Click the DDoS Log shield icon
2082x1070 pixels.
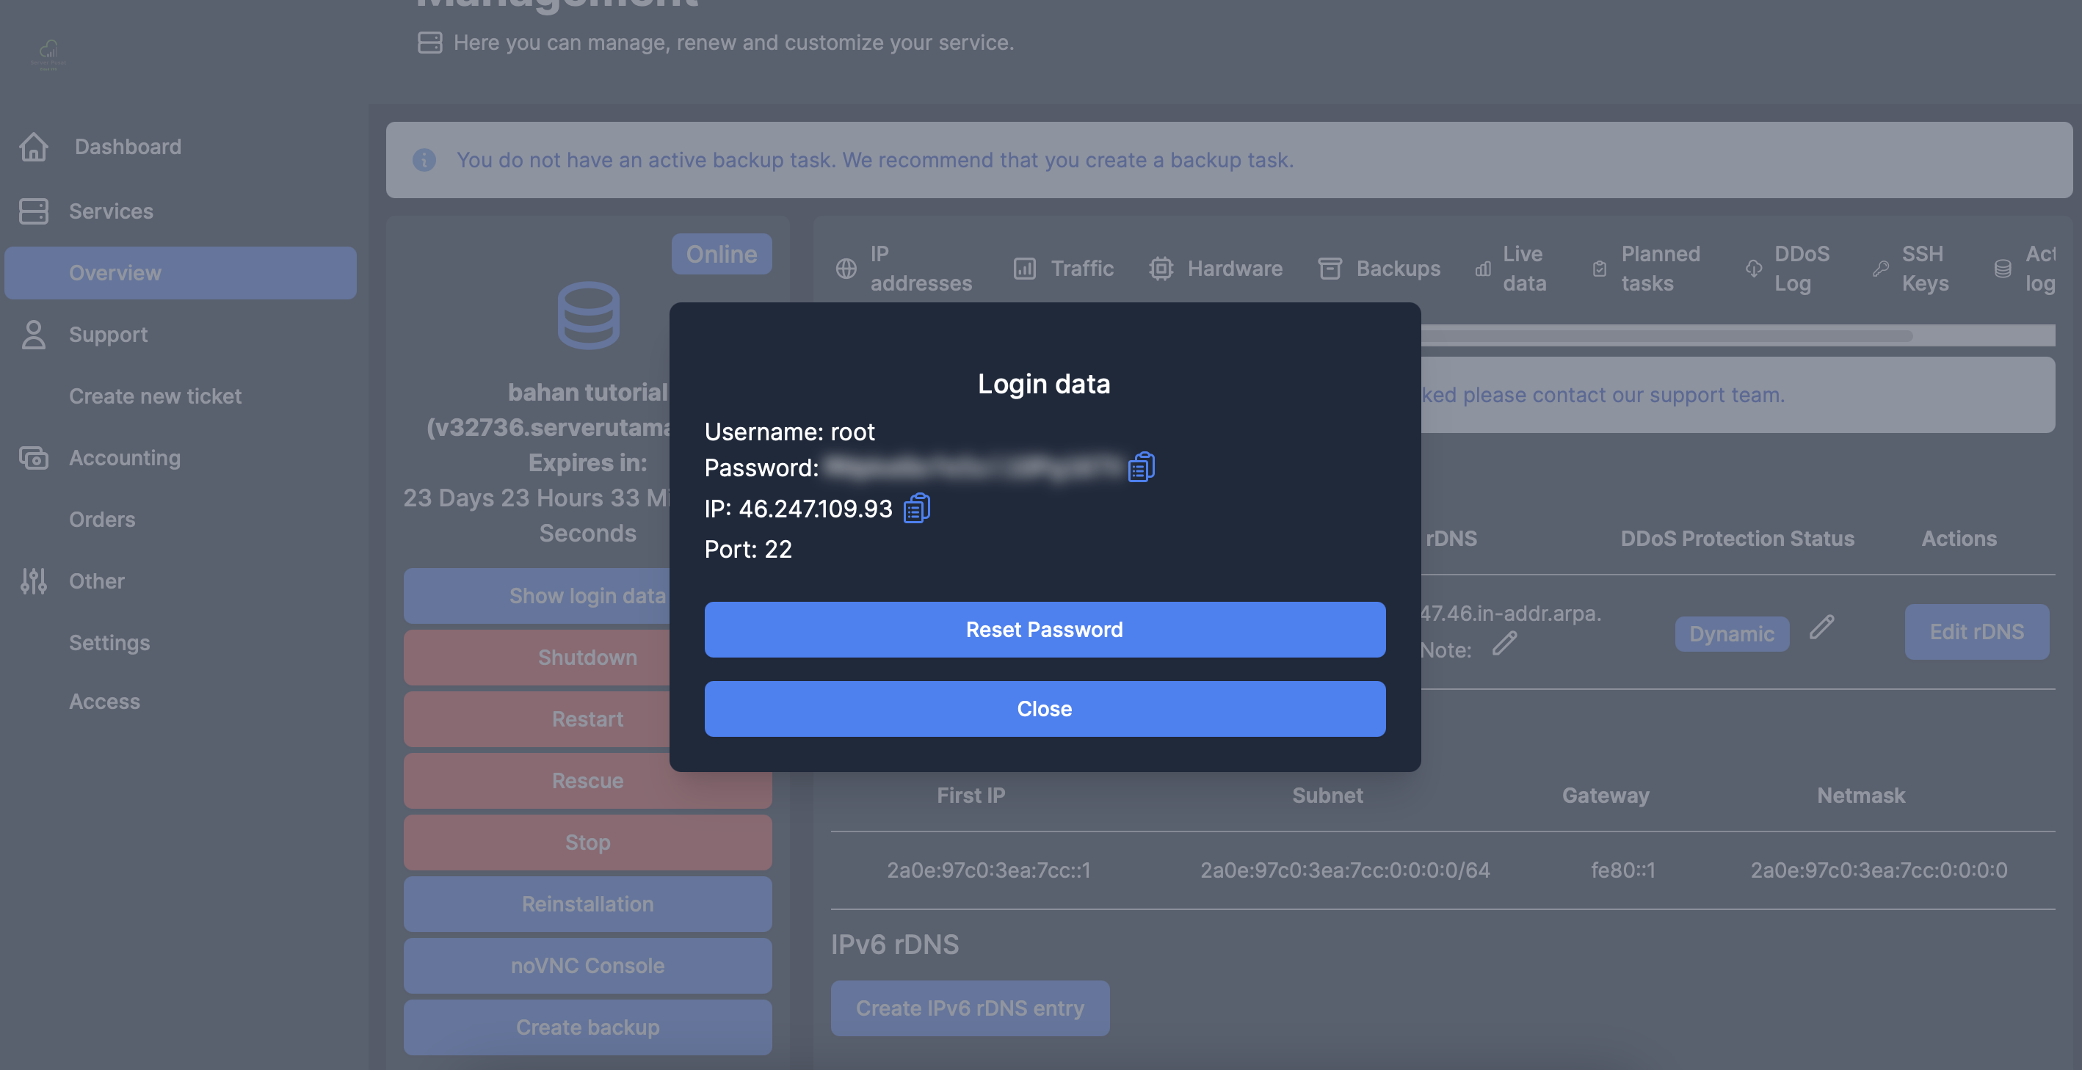click(1753, 269)
